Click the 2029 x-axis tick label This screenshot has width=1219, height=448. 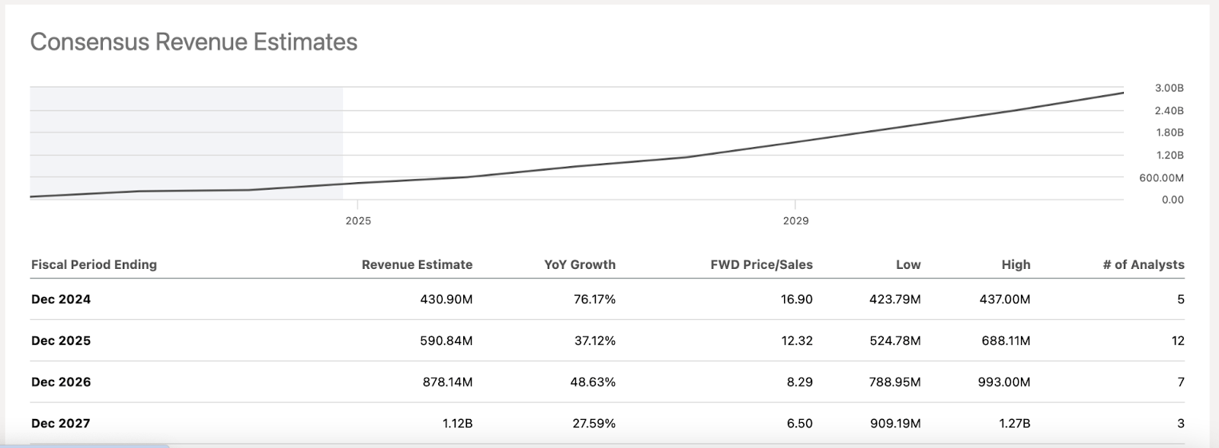[795, 220]
